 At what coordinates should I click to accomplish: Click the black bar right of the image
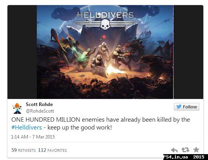[x=188, y=52]
